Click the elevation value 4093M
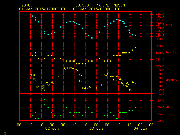 pos(119,5)
